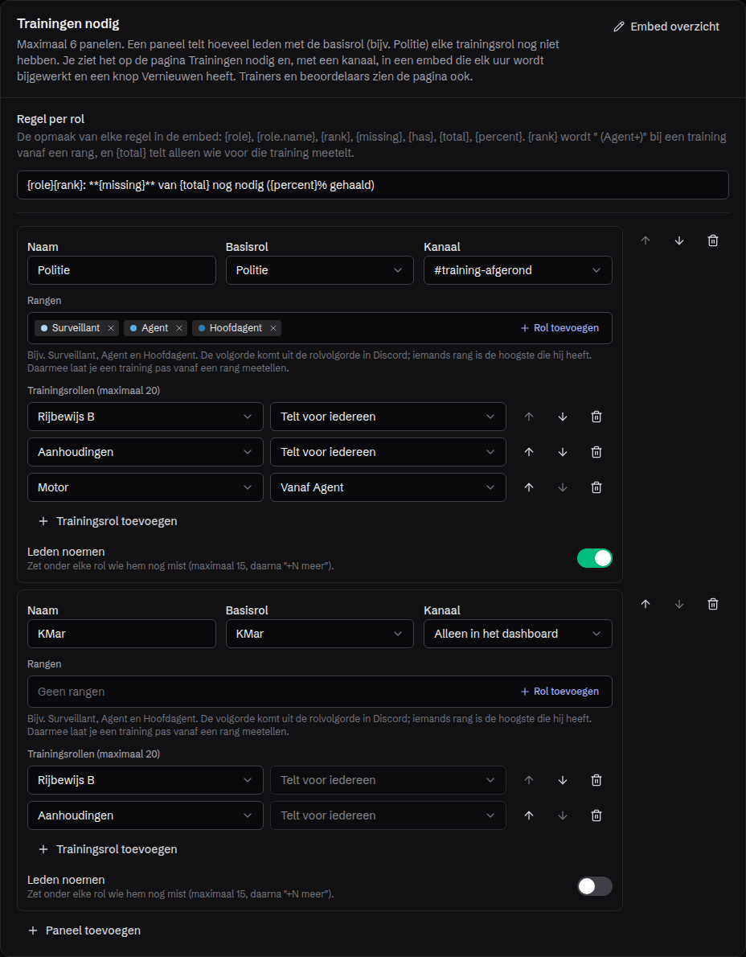The width and height of the screenshot is (746, 957).
Task: Delete the Motor training role
Action: click(x=596, y=487)
